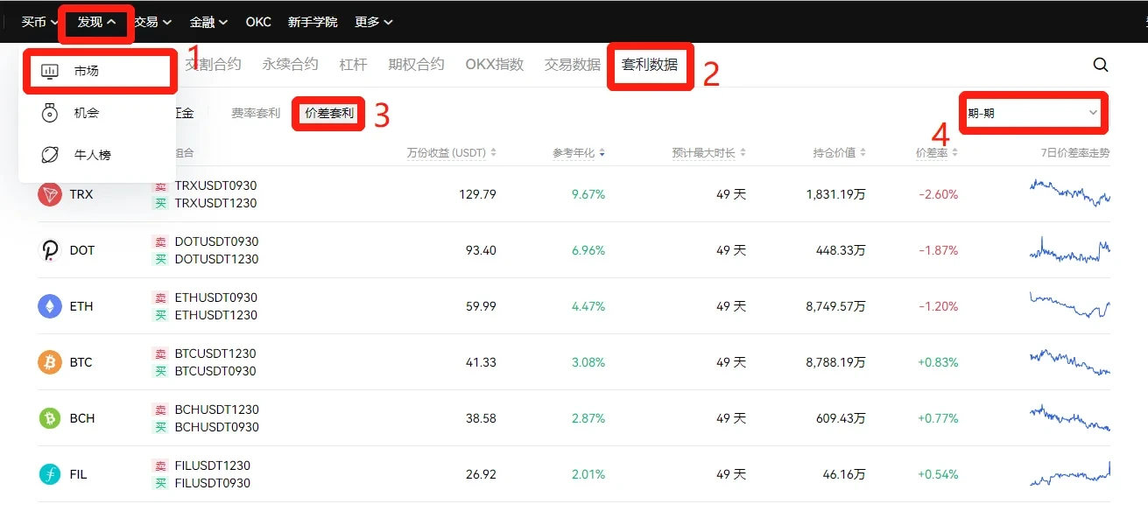Click the BTC coin logo
The height and width of the screenshot is (511, 1148).
point(50,362)
